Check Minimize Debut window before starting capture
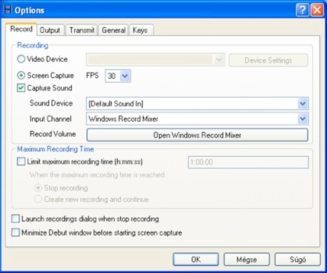The height and width of the screenshot is (273, 327). [15, 233]
